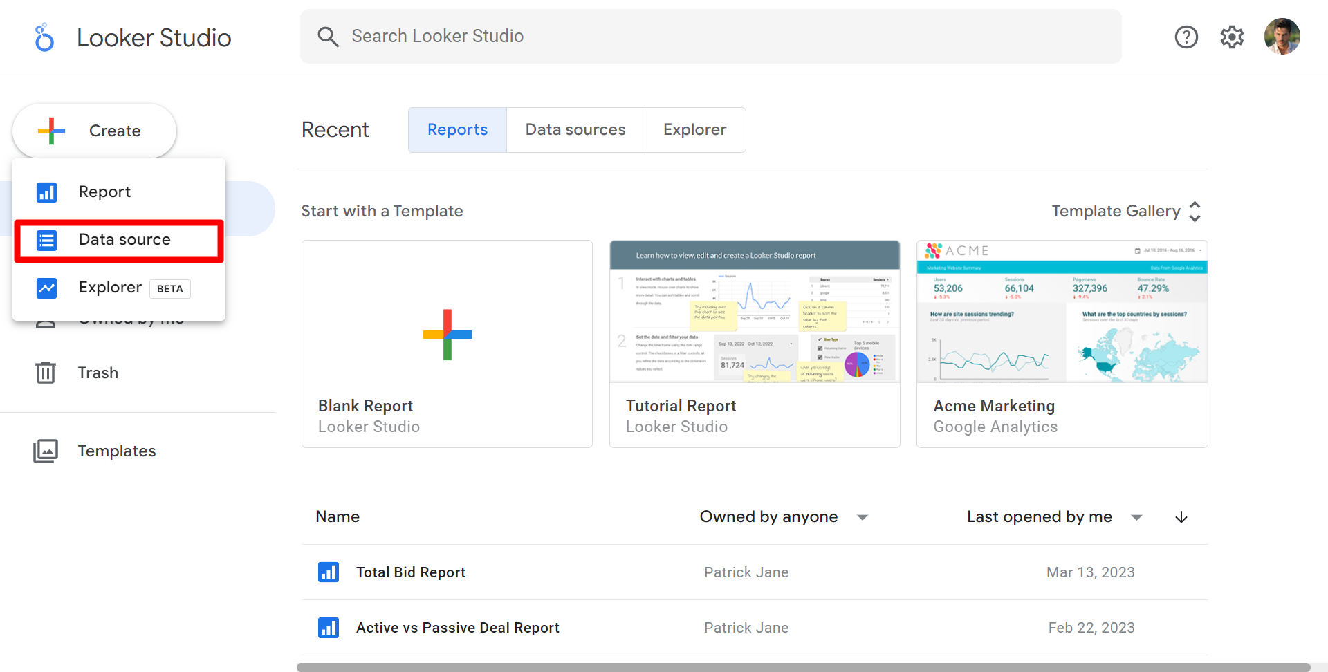This screenshot has height=672, width=1328.
Task: Click the Looker Studio logo icon
Action: pos(44,37)
